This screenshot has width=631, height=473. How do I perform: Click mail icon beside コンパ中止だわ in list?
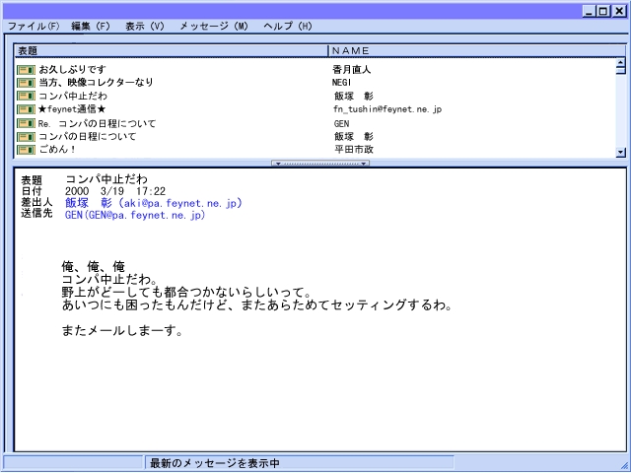(27, 97)
